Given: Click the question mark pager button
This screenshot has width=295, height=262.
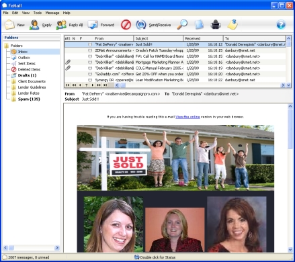Looking at the screenshot, I should [86, 85].
